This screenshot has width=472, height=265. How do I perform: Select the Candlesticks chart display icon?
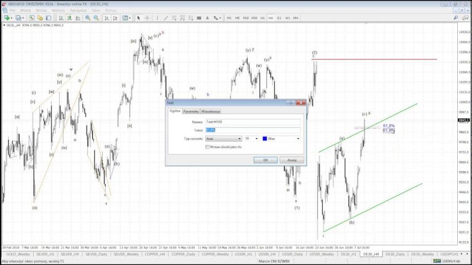69,18
